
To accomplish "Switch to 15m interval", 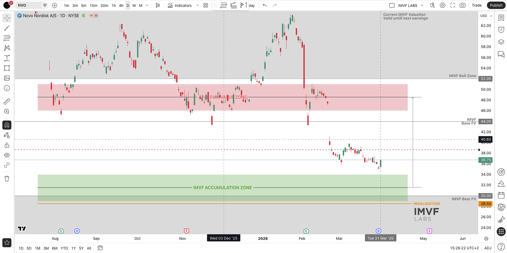I will pos(93,5).
